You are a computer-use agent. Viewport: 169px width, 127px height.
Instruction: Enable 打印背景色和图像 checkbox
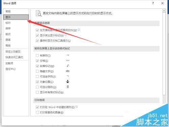[x=37, y=112]
